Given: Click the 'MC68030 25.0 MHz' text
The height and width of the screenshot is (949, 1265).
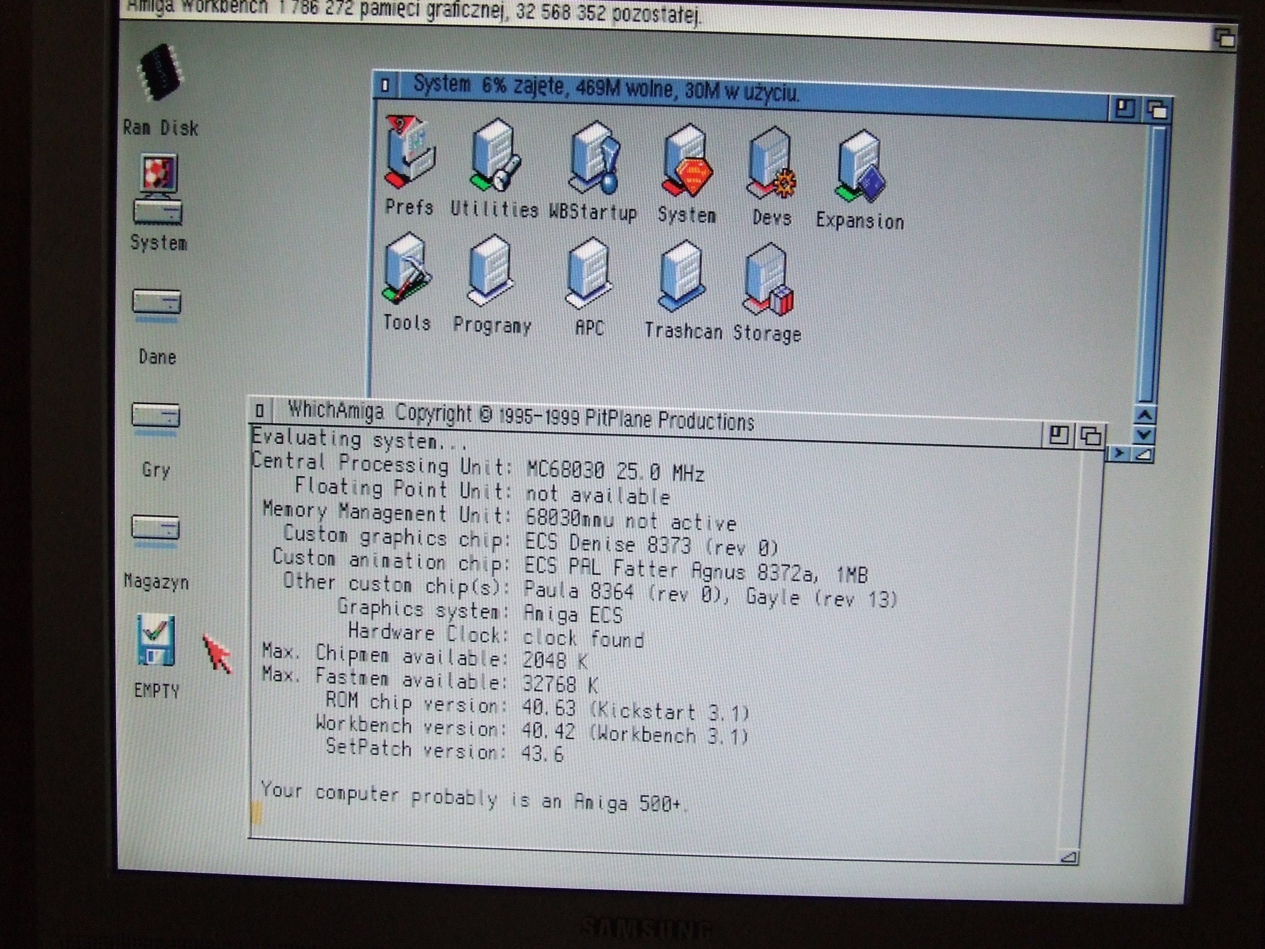Looking at the screenshot, I should click(615, 472).
